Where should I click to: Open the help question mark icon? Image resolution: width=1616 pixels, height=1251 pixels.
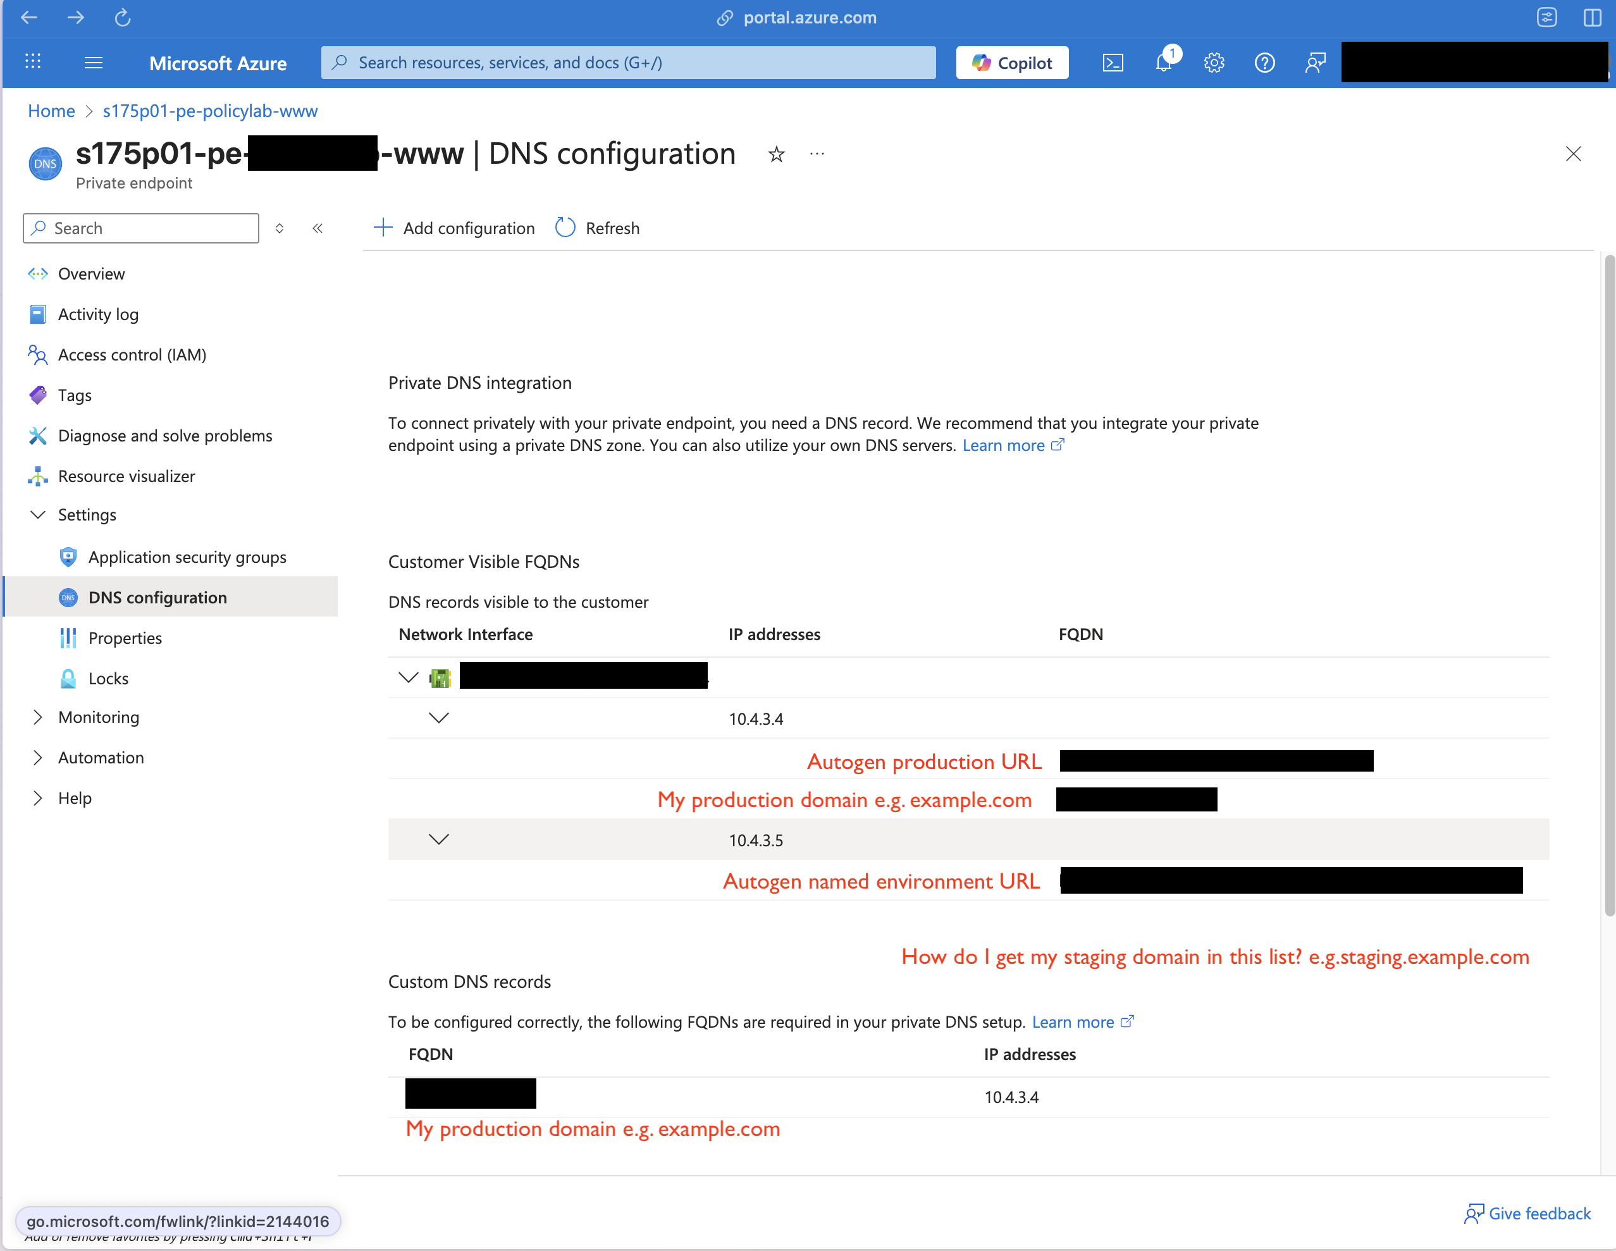pyautogui.click(x=1264, y=62)
